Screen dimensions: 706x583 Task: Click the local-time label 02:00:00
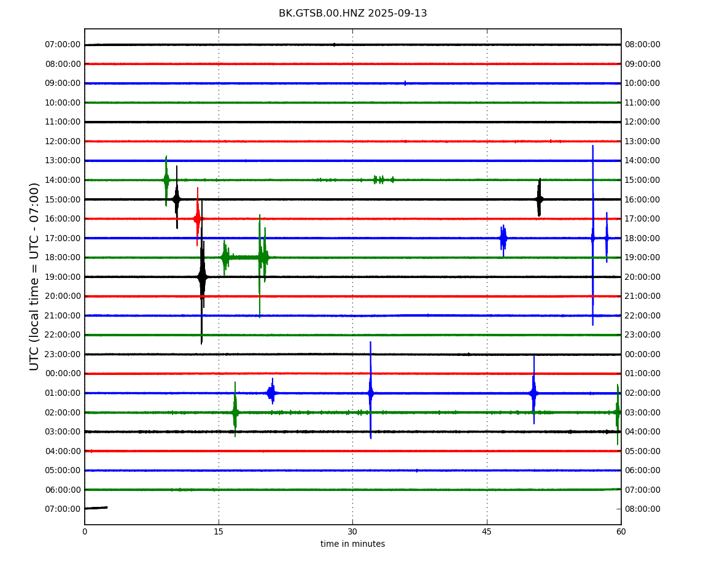642,393
